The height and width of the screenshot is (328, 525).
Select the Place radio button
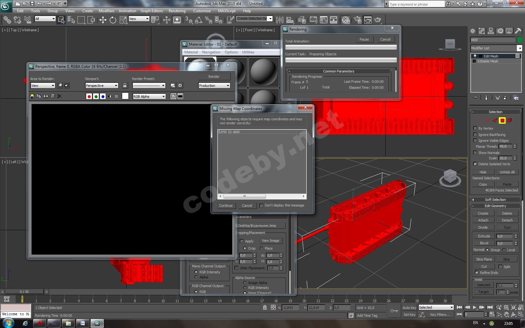(262, 248)
